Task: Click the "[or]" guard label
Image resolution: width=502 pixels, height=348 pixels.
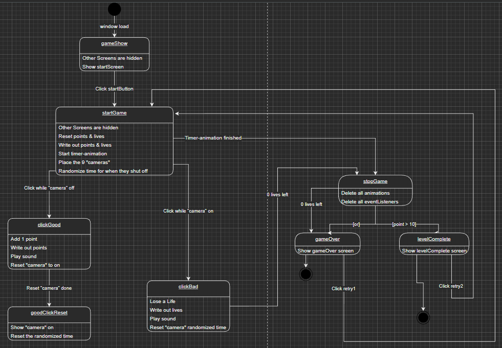Action: pyautogui.click(x=356, y=224)
